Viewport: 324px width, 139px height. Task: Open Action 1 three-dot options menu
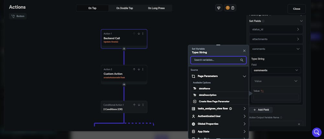click(x=143, y=34)
